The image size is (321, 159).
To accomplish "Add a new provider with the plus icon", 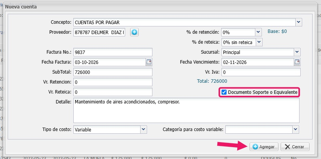I will pyautogui.click(x=134, y=32).
